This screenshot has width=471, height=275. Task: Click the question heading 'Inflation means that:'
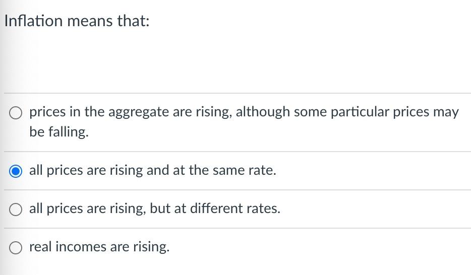pyautogui.click(x=77, y=21)
